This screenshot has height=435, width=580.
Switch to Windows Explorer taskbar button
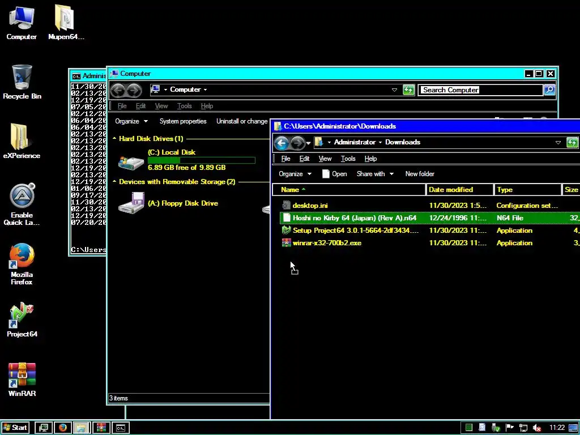point(82,428)
